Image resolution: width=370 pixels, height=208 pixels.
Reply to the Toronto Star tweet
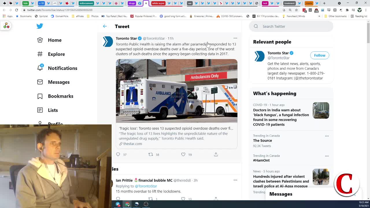pyautogui.click(x=118, y=155)
